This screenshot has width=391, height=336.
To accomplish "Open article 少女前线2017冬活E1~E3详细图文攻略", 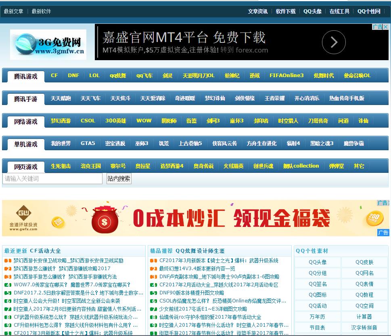I will coord(203,309).
